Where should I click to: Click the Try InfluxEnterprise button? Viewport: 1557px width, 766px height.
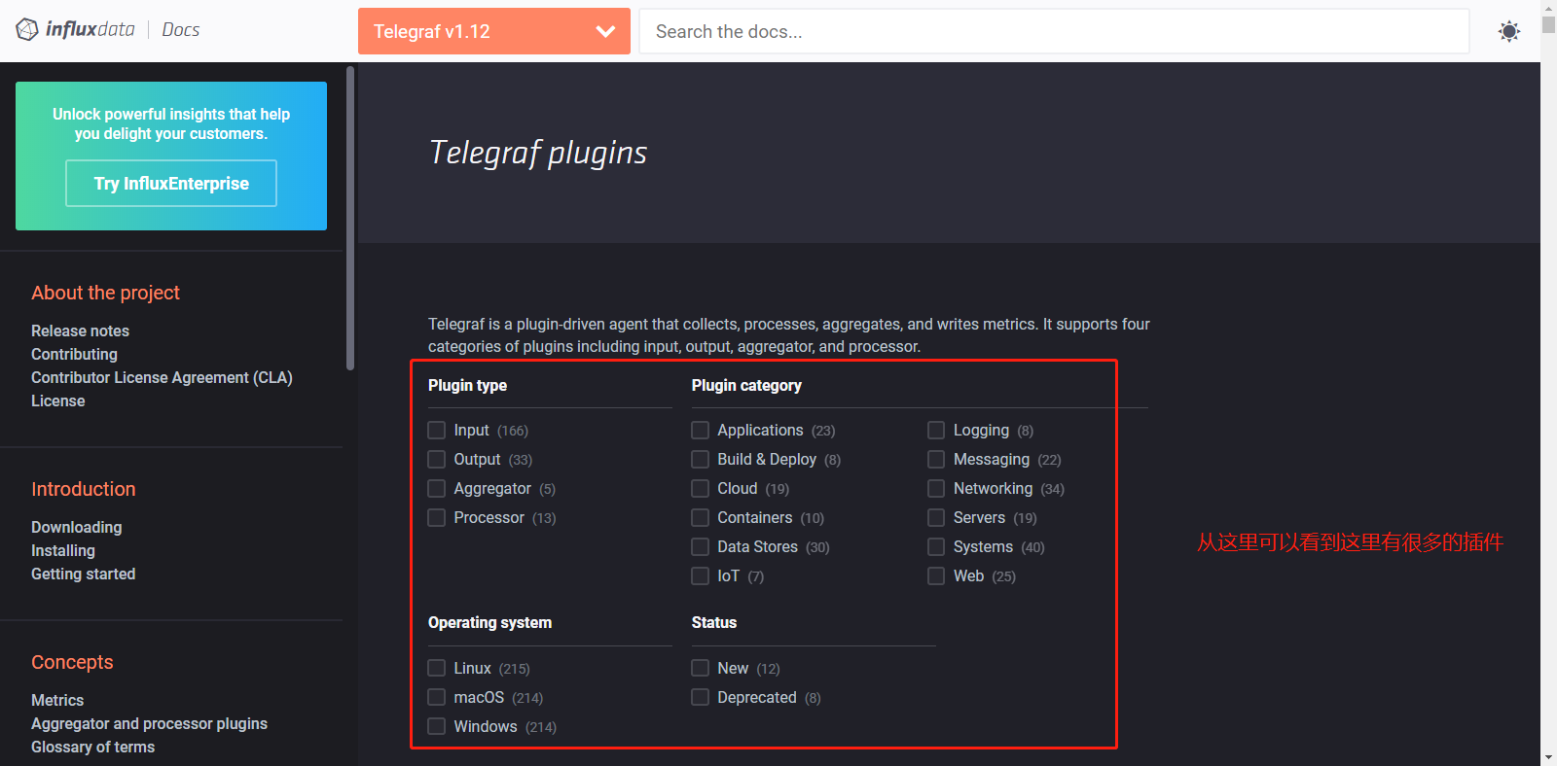[171, 183]
